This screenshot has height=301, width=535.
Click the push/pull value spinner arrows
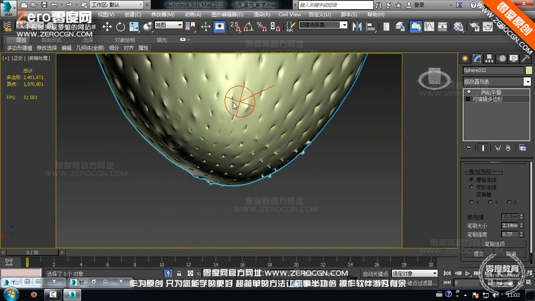coord(521,217)
